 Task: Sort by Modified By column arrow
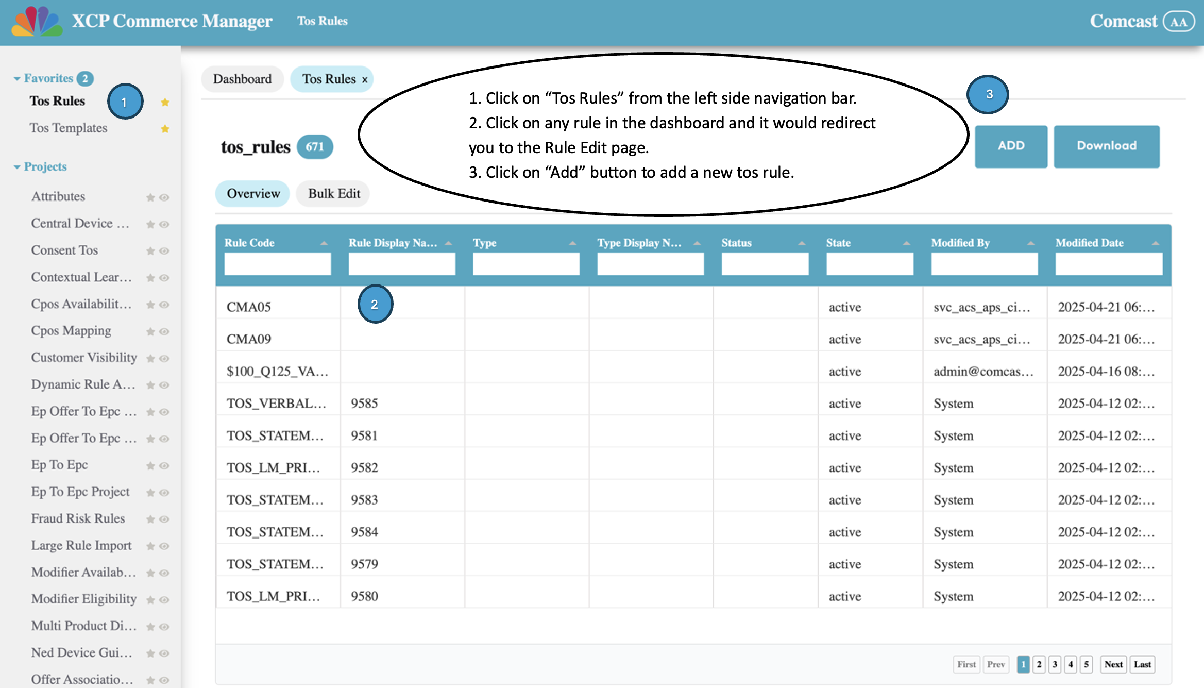(x=1031, y=243)
